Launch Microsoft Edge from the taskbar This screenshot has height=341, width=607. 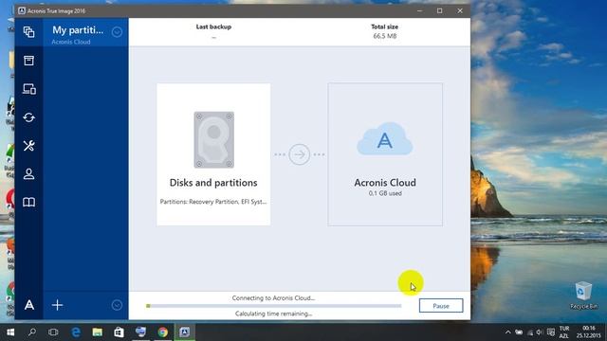coord(76,332)
